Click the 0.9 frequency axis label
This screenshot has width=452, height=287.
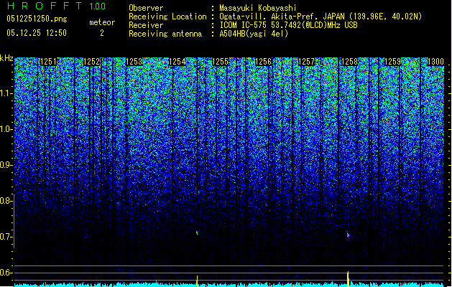click(6, 165)
